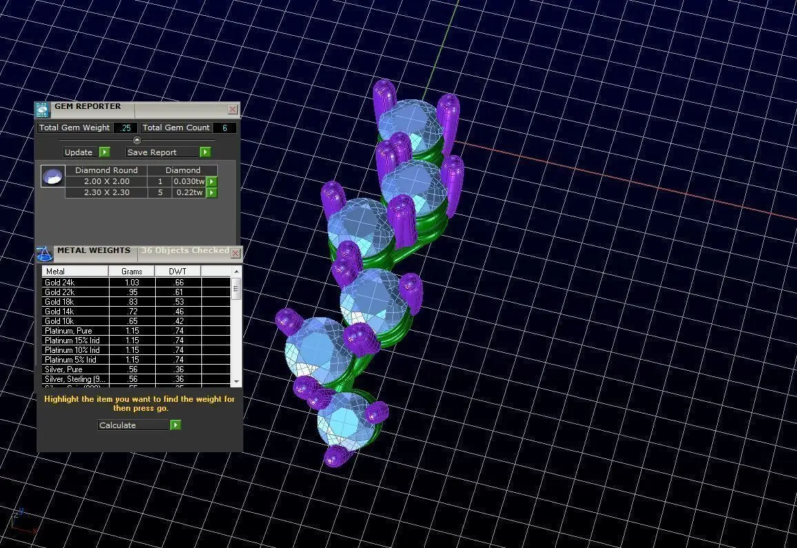Click the Update button
797x548 pixels.
[81, 152]
